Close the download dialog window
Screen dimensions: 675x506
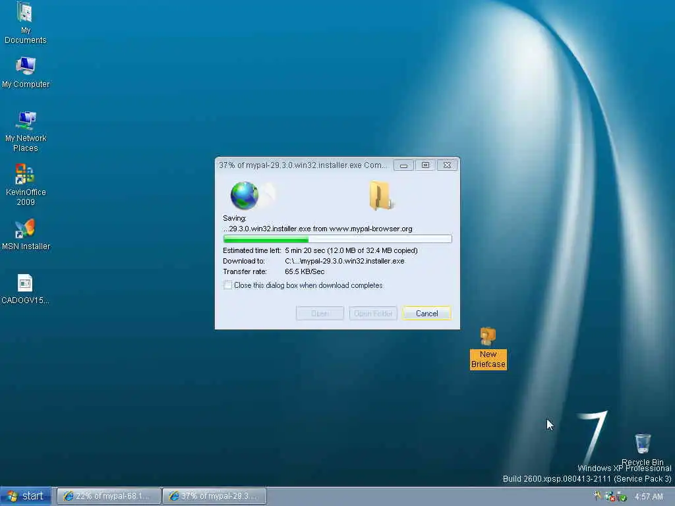[x=448, y=165]
